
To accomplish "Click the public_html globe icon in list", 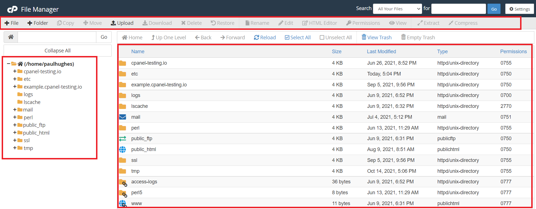I will pyautogui.click(x=123, y=150).
